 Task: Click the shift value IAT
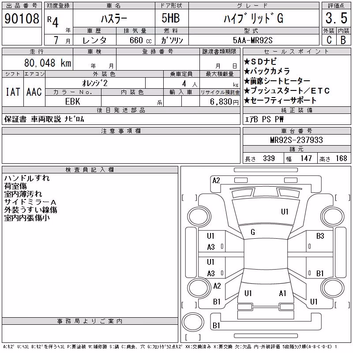point(13,92)
